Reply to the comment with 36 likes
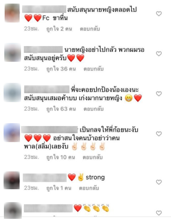171x221 pixels. tap(93, 69)
